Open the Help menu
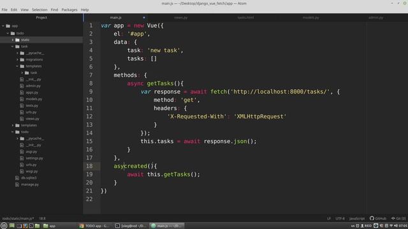 point(85,10)
